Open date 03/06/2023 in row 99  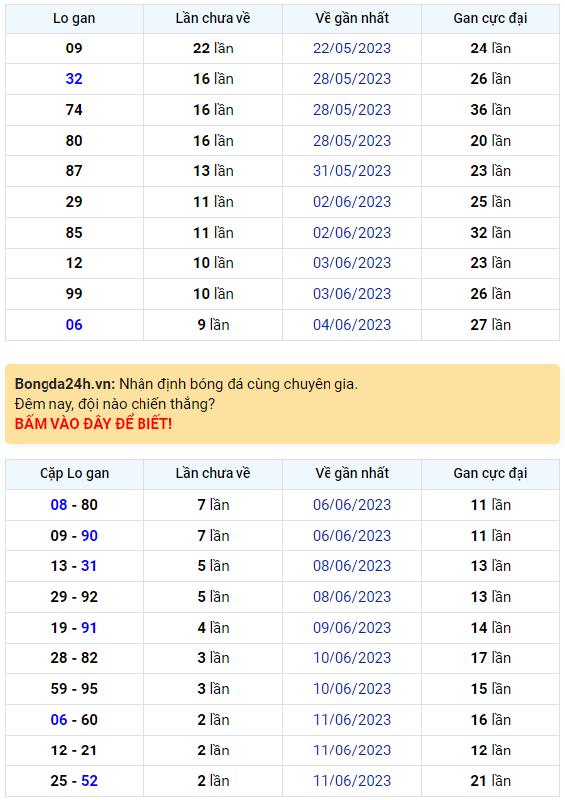352,294
